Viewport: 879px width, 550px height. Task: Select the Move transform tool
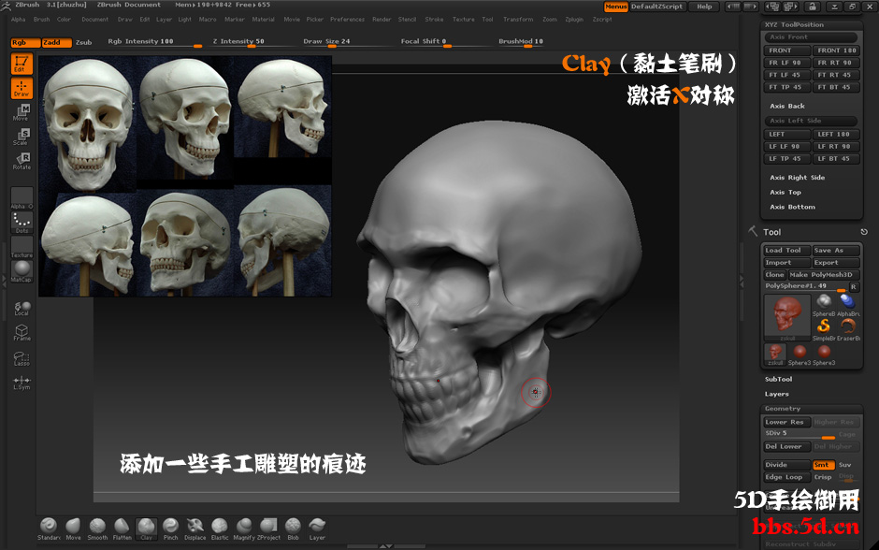(x=22, y=112)
